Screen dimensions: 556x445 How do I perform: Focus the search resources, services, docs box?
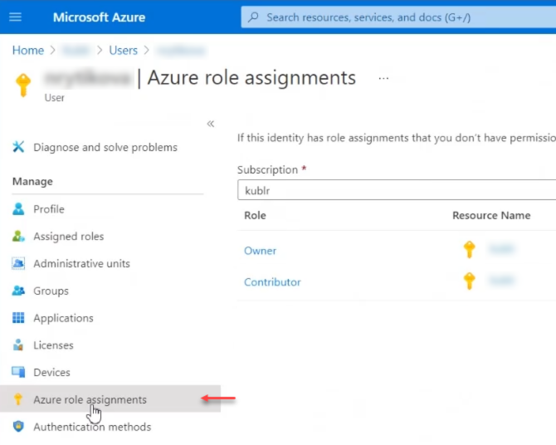click(398, 17)
